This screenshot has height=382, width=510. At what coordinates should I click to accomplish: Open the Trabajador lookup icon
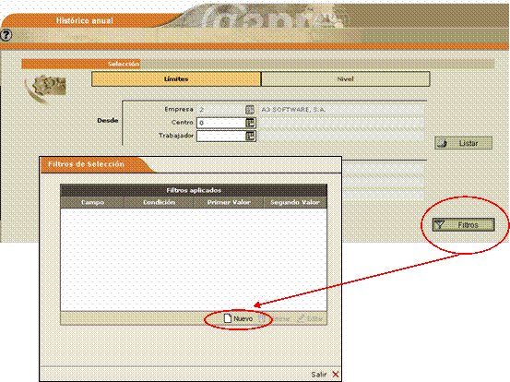250,136
